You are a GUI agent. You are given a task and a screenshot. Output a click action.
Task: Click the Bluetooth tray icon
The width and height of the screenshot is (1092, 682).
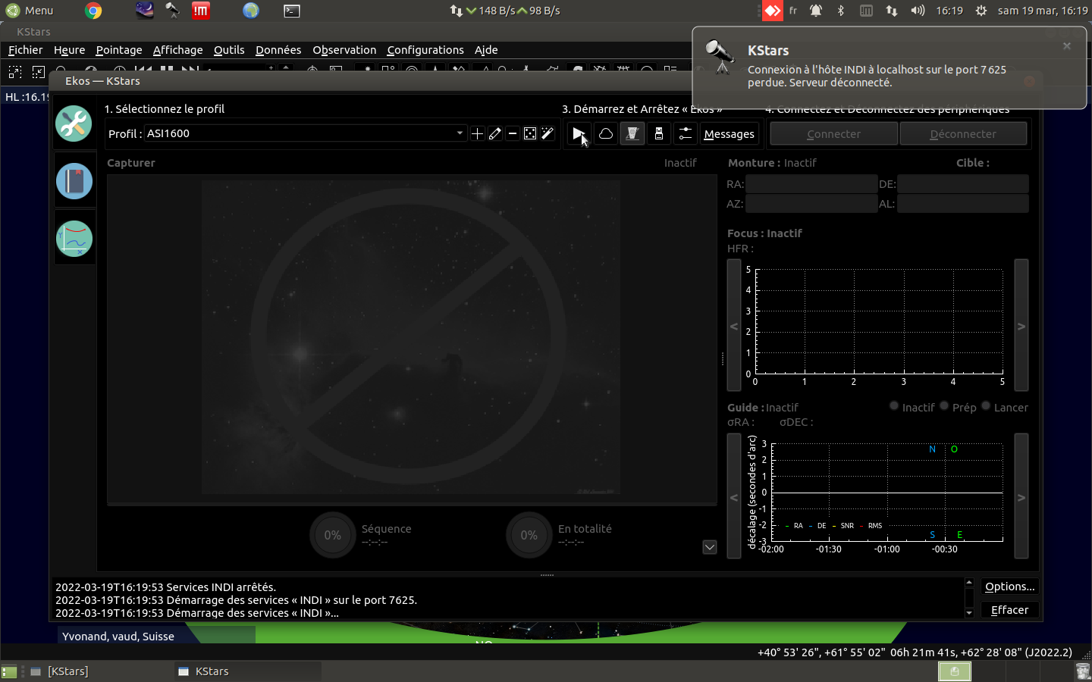tap(840, 11)
